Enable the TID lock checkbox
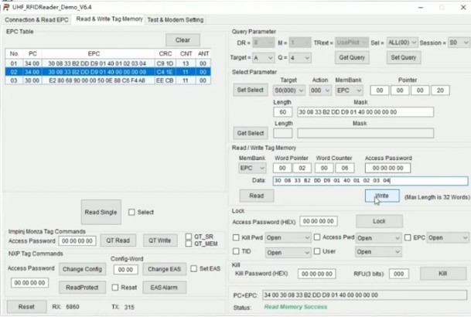Image resolution: width=471 pixels, height=317 pixels. (237, 251)
